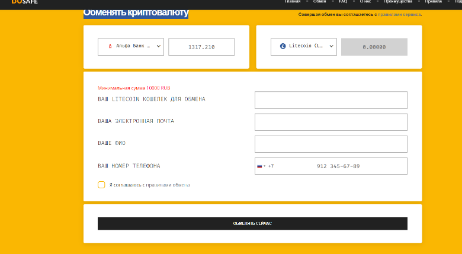Focus the электронная почта email input
Screen dimensions: 462x254
pyautogui.click(x=331, y=122)
